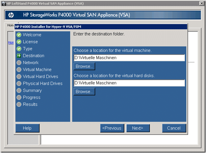Select the Physical Hard Drives step label

click(43, 83)
